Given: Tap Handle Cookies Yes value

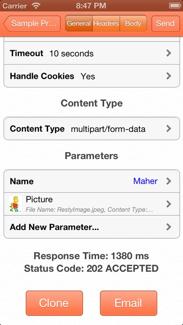Looking at the screenshot, I should click(88, 76).
